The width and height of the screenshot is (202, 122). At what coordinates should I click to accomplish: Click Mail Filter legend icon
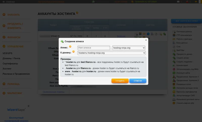pyautogui.click(x=174, y=50)
